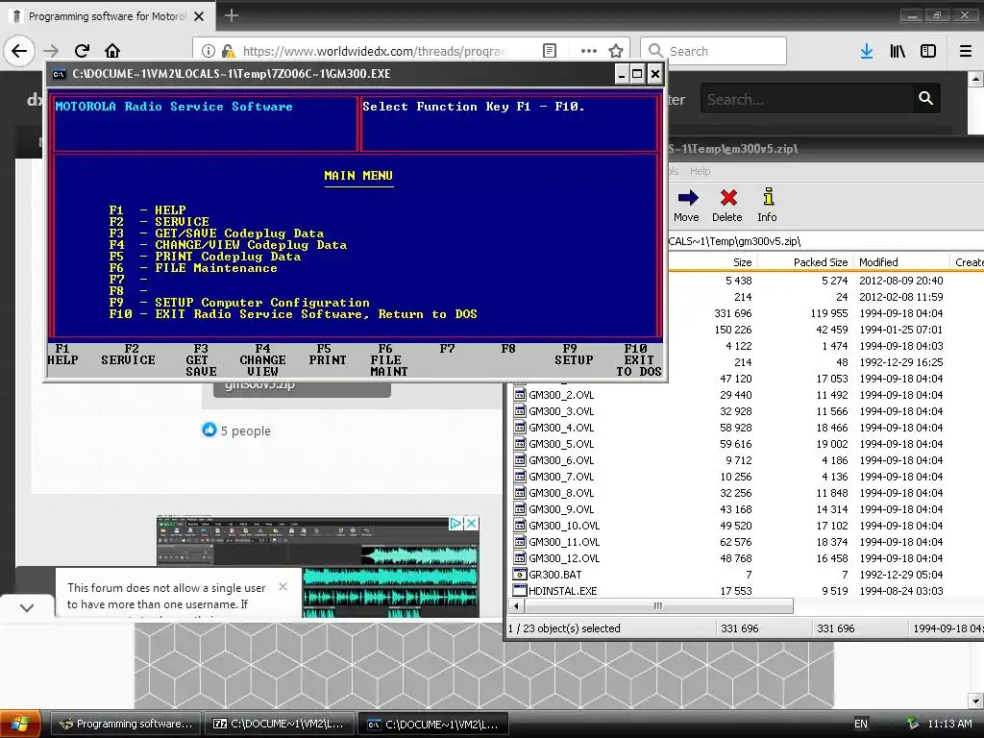984x738 pixels.
Task: Click the forum search magnifier icon
Action: point(925,98)
